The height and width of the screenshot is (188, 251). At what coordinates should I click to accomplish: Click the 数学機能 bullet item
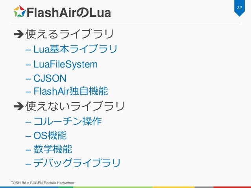pos(53,149)
